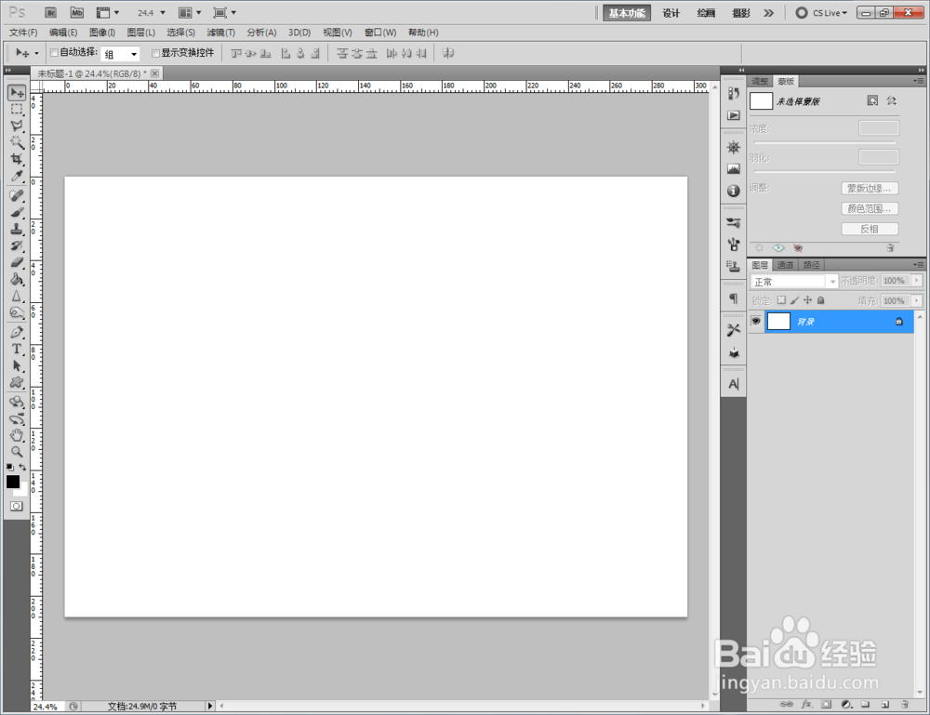Launch Bridge from the Br icon

[51, 12]
